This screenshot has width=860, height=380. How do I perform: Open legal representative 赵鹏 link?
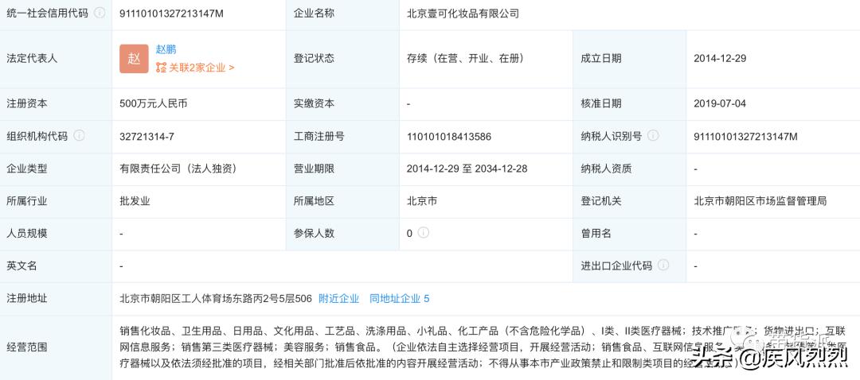coord(166,49)
